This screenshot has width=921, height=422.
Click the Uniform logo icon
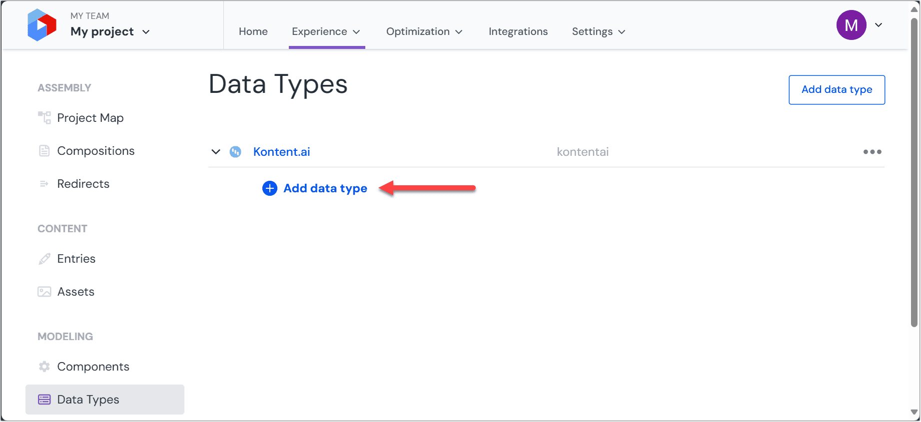point(42,25)
